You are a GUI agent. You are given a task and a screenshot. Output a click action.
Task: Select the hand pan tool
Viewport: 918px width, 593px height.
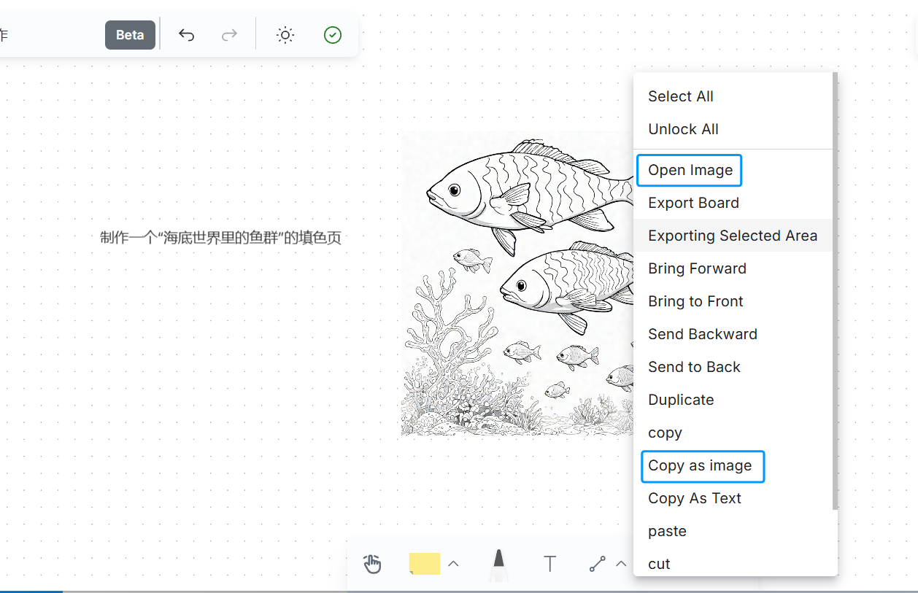coord(372,563)
